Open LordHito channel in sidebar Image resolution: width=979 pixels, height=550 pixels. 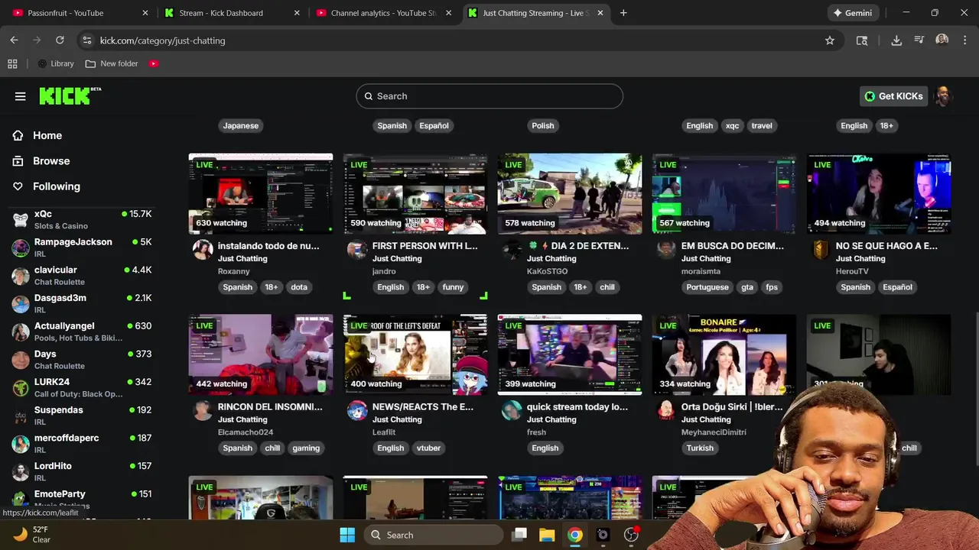click(82, 471)
